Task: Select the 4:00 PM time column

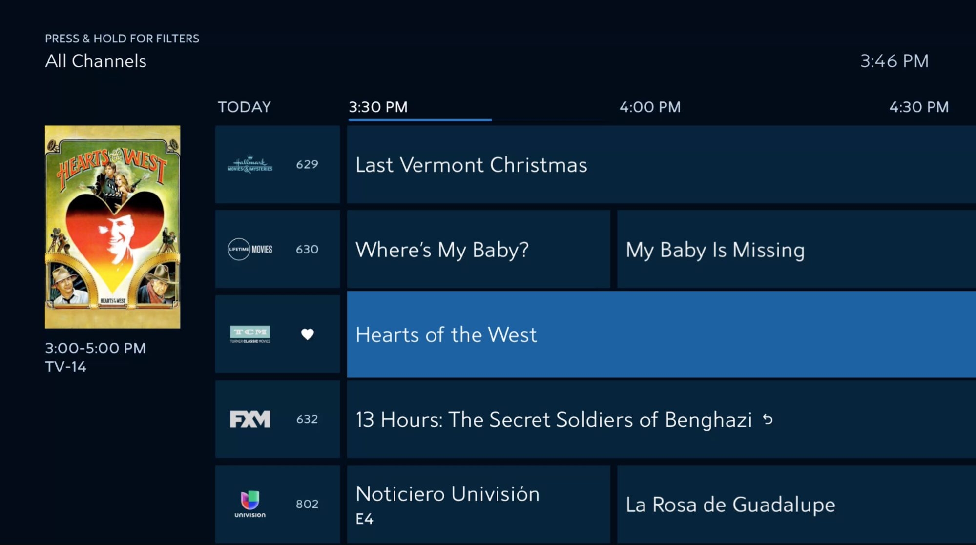Action: [649, 107]
